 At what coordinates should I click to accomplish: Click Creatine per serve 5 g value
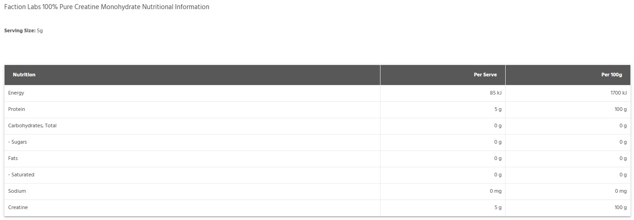point(498,207)
